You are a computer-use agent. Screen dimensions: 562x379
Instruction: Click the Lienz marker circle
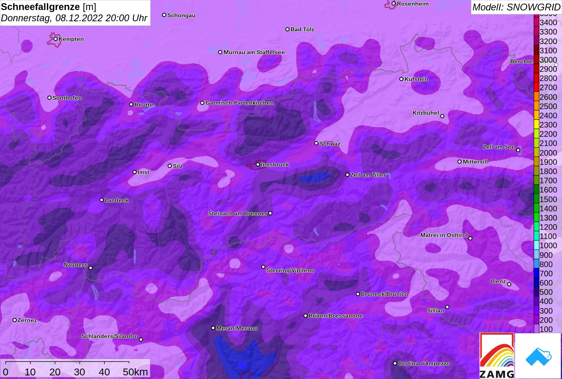point(509,284)
